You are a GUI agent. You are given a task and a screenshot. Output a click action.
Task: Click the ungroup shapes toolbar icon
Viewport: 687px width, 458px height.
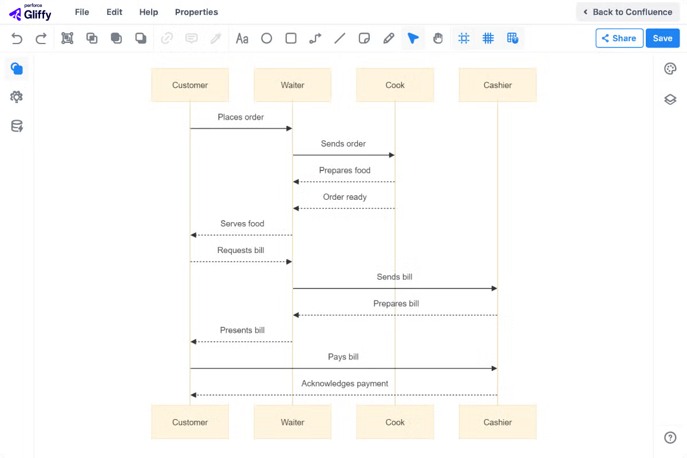[x=92, y=38]
